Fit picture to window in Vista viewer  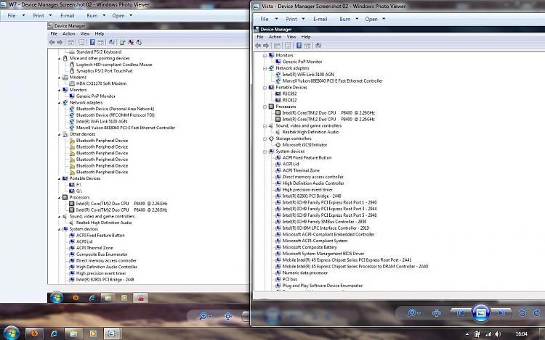pos(437,313)
